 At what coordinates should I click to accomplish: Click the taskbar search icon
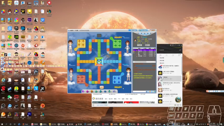(6, 124)
